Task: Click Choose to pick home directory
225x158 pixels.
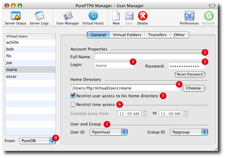Action: point(194,88)
